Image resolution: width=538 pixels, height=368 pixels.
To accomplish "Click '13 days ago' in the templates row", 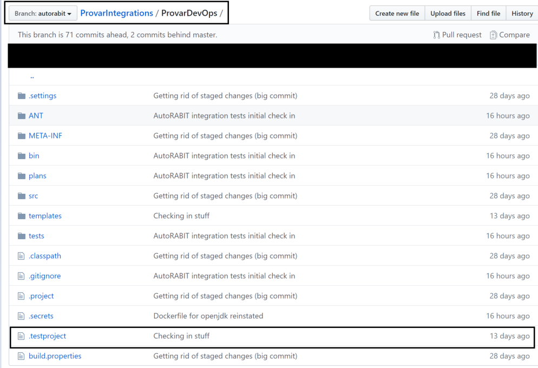I will [x=509, y=216].
